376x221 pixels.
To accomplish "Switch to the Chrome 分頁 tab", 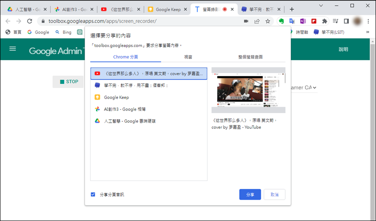I will pyautogui.click(x=126, y=57).
